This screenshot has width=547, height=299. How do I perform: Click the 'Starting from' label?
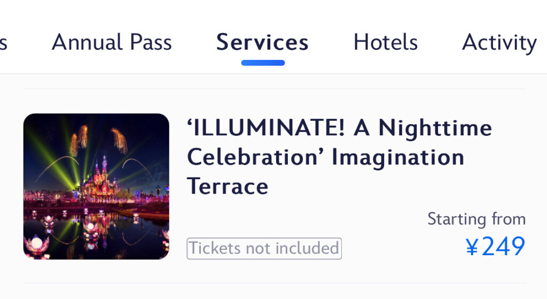click(x=476, y=219)
